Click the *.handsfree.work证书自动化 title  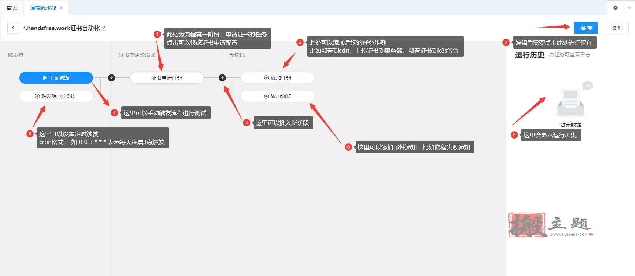coord(61,28)
